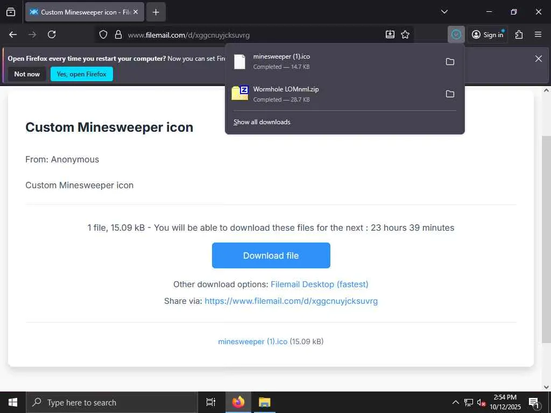Go forward with the forward arrow

coord(32,34)
